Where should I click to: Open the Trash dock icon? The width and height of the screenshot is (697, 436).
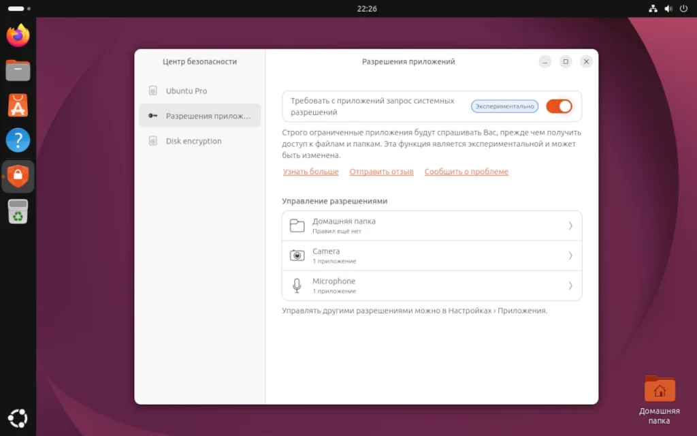(18, 211)
